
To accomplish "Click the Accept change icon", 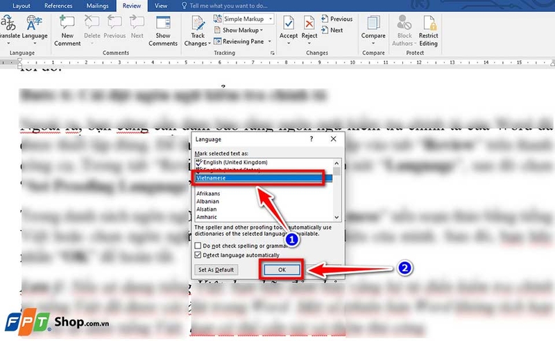I will [289, 24].
